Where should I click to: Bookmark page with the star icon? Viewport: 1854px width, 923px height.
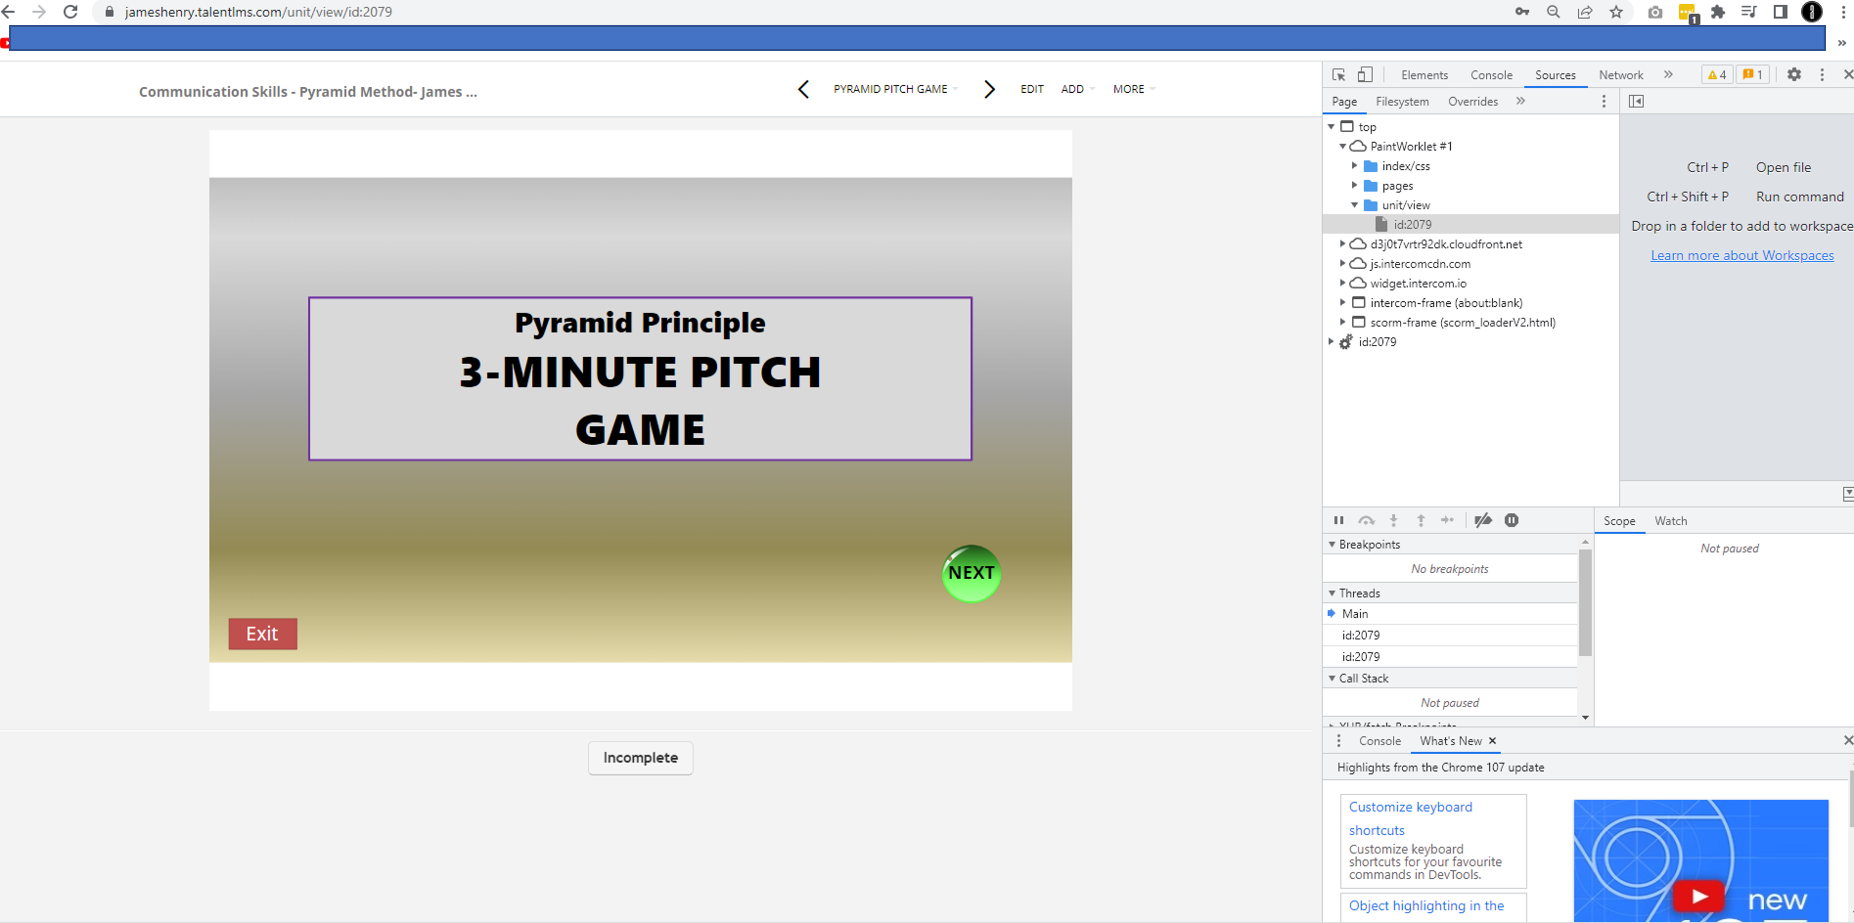1616,12
